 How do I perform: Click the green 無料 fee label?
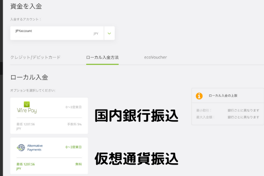click(x=79, y=164)
